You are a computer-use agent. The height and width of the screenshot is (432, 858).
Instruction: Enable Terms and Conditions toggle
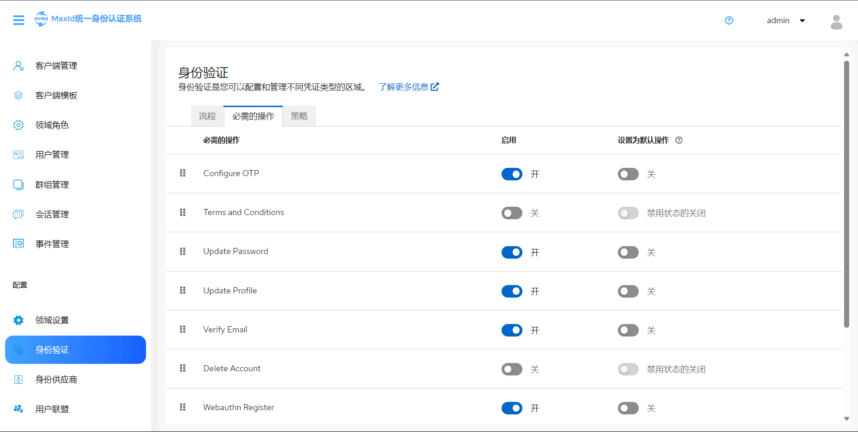(512, 213)
